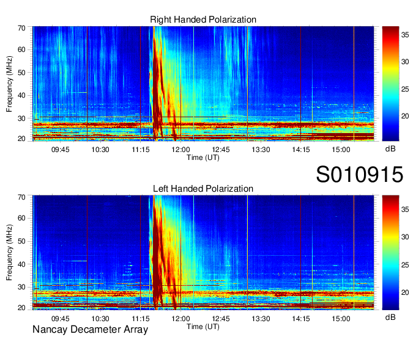Click the 40 MHz label on the bottom plot
The image size is (416, 337).
click(x=21, y=264)
